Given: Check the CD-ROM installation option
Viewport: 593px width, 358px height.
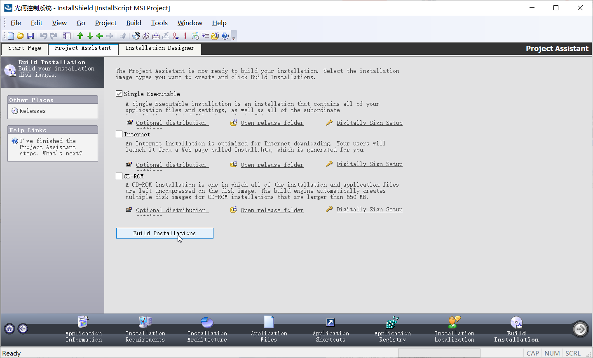Looking at the screenshot, I should 120,176.
